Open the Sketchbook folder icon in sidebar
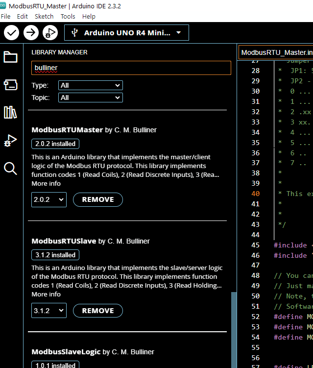This screenshot has height=368, width=313. tap(11, 57)
